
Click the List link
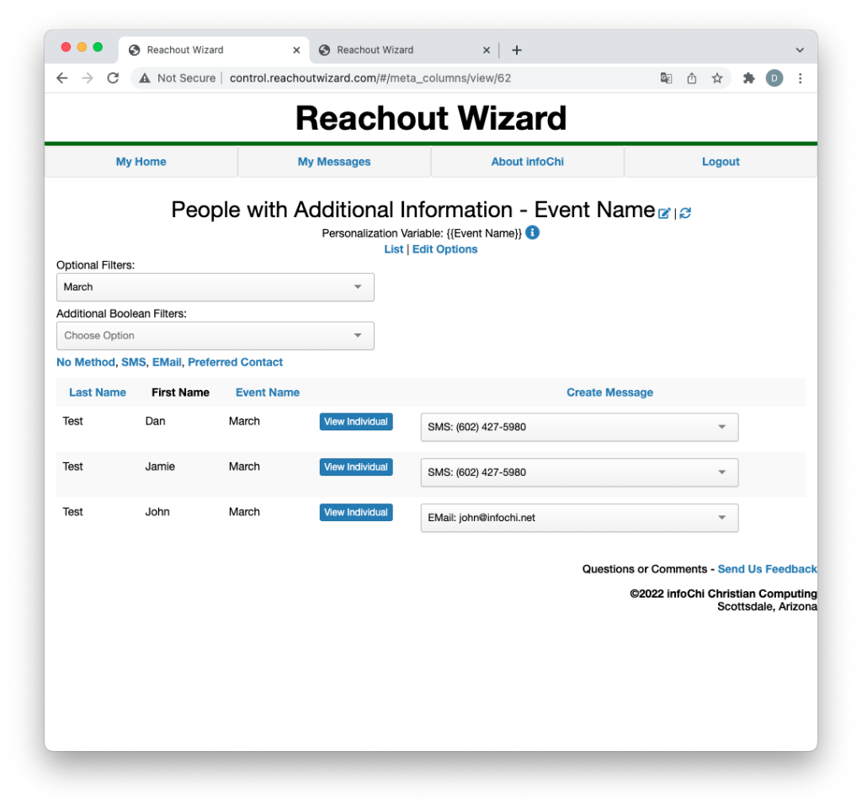tap(394, 249)
